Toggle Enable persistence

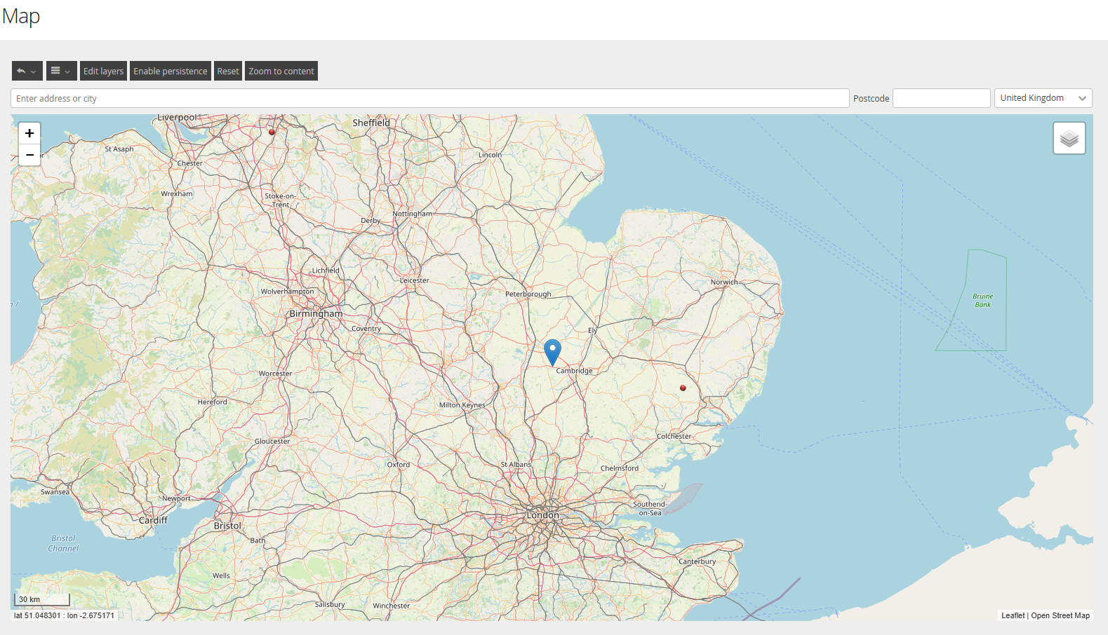171,71
